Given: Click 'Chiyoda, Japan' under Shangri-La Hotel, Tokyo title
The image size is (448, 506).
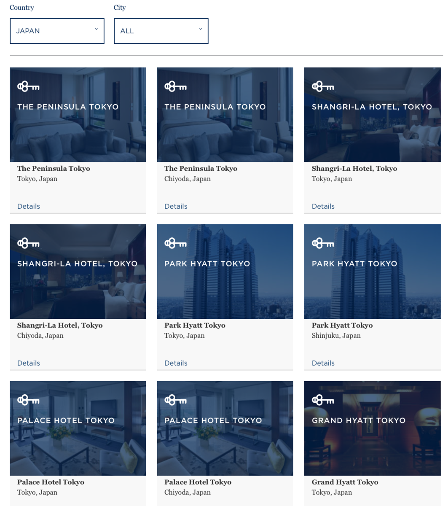Looking at the screenshot, I should coord(40,336).
